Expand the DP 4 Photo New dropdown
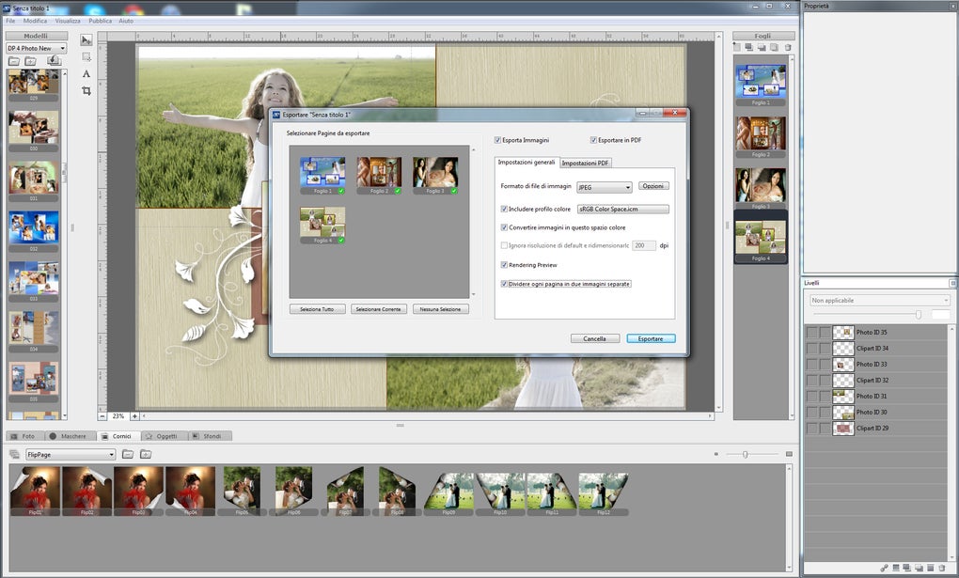The height and width of the screenshot is (578, 959). tap(37, 48)
